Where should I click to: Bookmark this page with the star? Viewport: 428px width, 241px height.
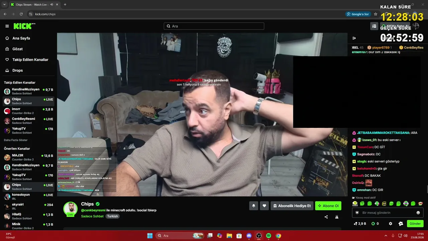click(x=376, y=14)
